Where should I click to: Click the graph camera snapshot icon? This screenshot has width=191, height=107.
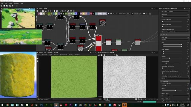[x=43, y=11]
